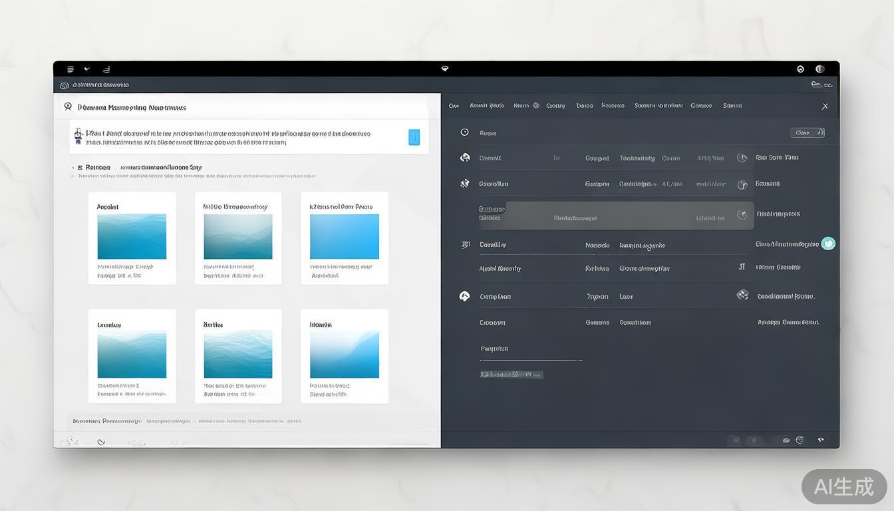
Task: Open the "Acolet" thumbnail card
Action: pos(132,238)
